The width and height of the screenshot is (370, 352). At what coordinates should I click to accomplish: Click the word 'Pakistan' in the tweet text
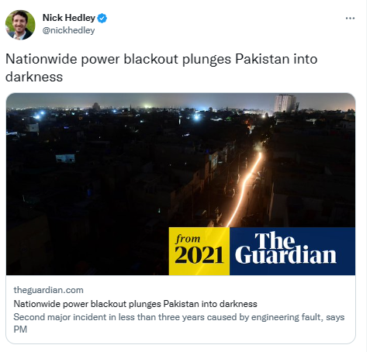click(x=262, y=59)
